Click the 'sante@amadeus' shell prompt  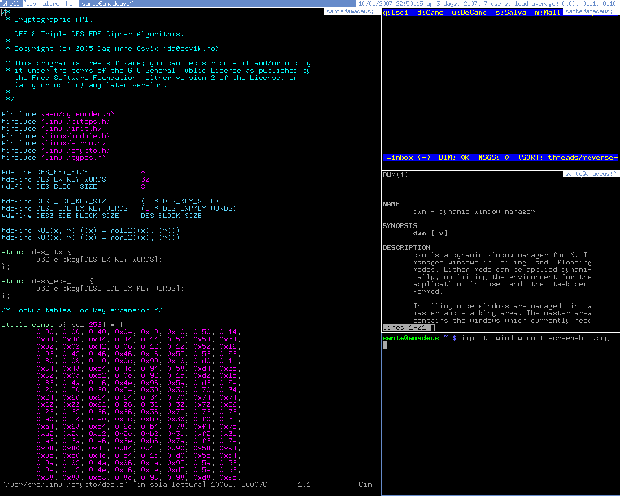tap(411, 338)
